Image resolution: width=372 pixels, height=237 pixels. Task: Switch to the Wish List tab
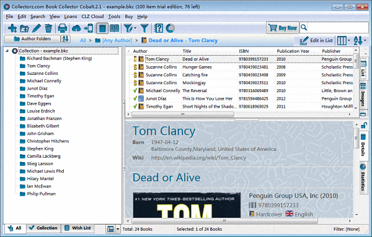(x=78, y=228)
